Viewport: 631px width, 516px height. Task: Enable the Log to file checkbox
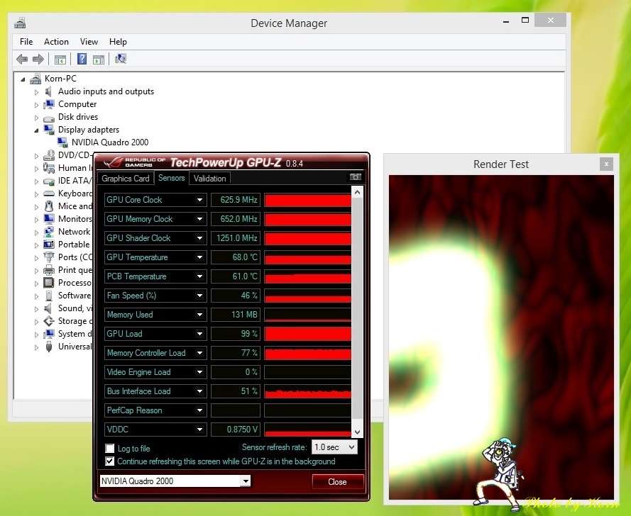109,448
